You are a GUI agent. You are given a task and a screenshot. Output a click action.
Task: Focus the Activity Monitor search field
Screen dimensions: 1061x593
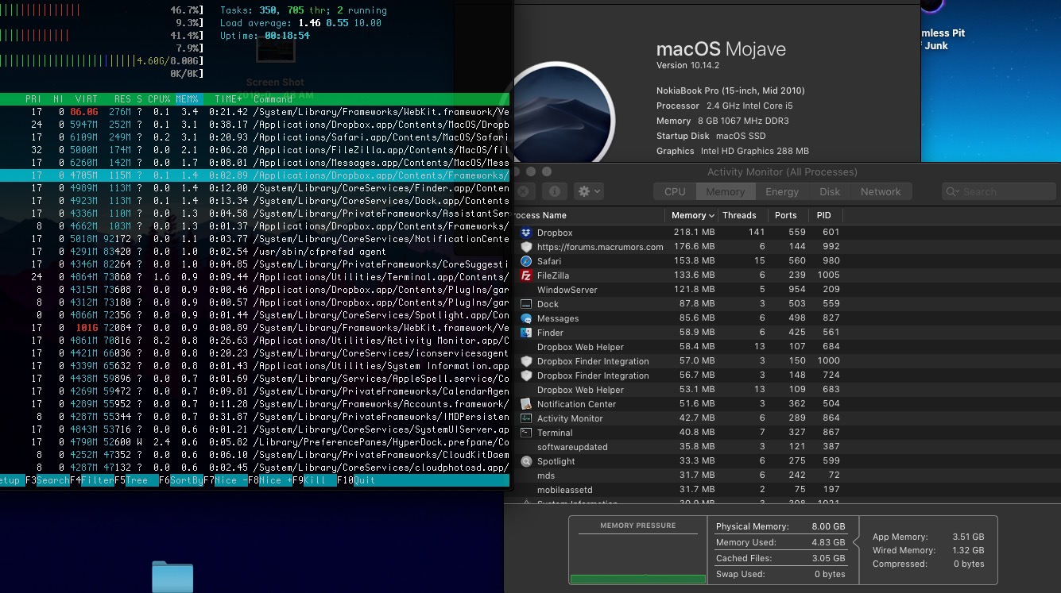coord(999,191)
